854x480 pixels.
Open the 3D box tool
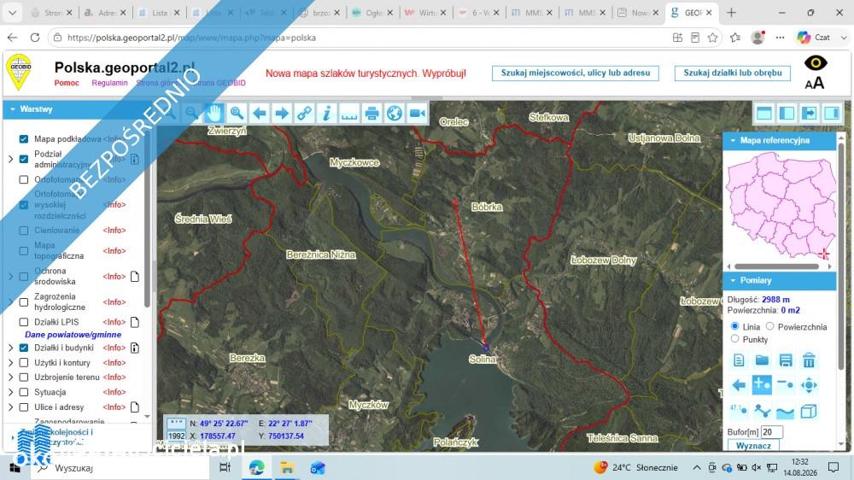(809, 410)
